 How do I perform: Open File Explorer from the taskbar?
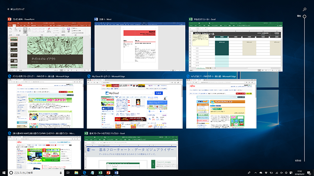77,172
